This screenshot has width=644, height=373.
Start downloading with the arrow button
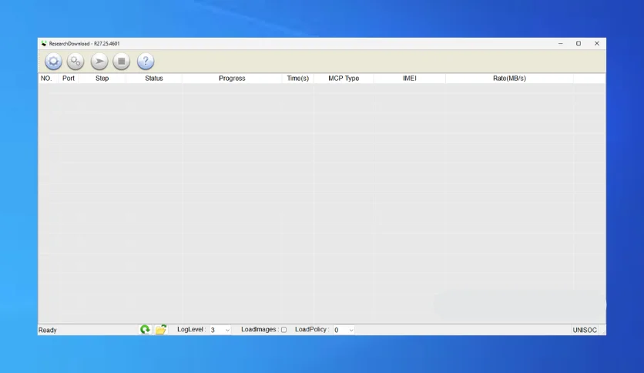click(99, 62)
